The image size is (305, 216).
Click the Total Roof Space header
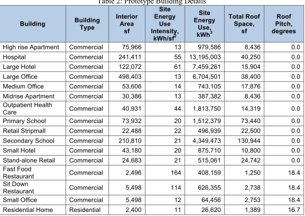coord(244,24)
